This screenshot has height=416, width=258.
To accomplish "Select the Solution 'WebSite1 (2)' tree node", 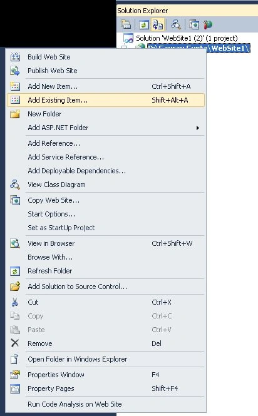I will tap(187, 38).
